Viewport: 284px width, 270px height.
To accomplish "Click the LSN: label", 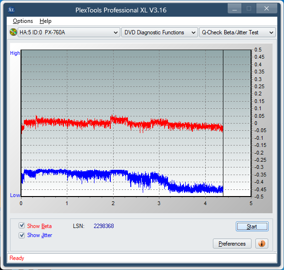I will pyautogui.click(x=79, y=226).
